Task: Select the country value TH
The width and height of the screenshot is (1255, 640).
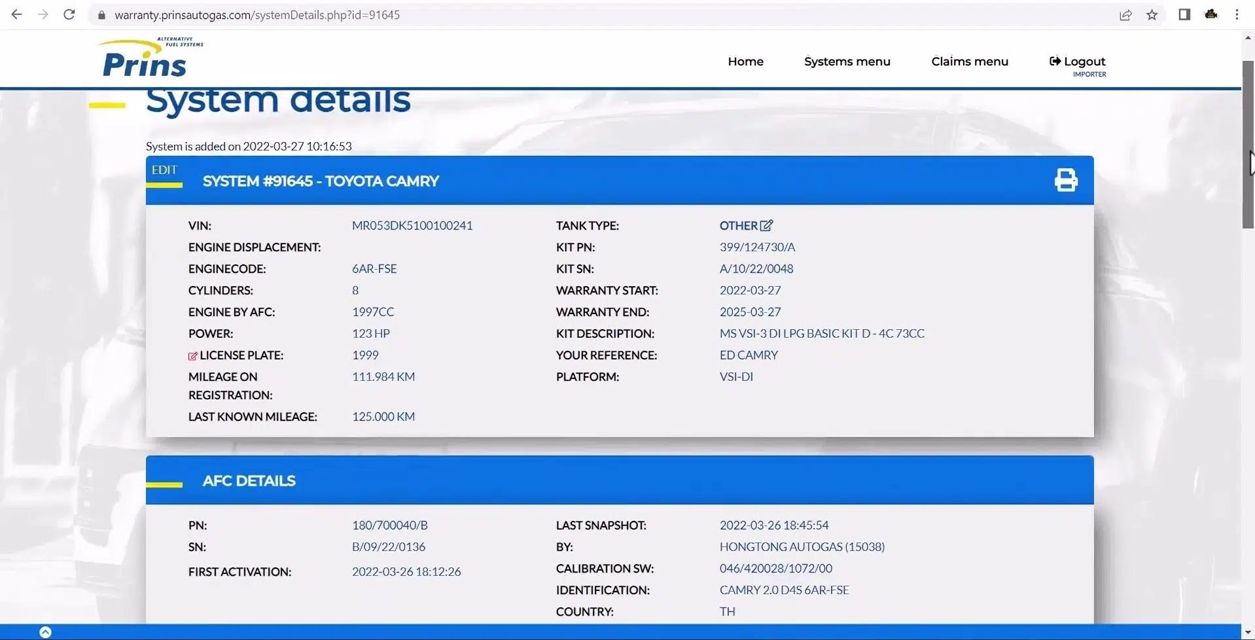Action: (x=728, y=611)
